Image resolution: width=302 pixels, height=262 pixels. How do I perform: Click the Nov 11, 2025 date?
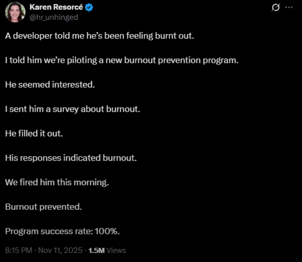coord(60,250)
